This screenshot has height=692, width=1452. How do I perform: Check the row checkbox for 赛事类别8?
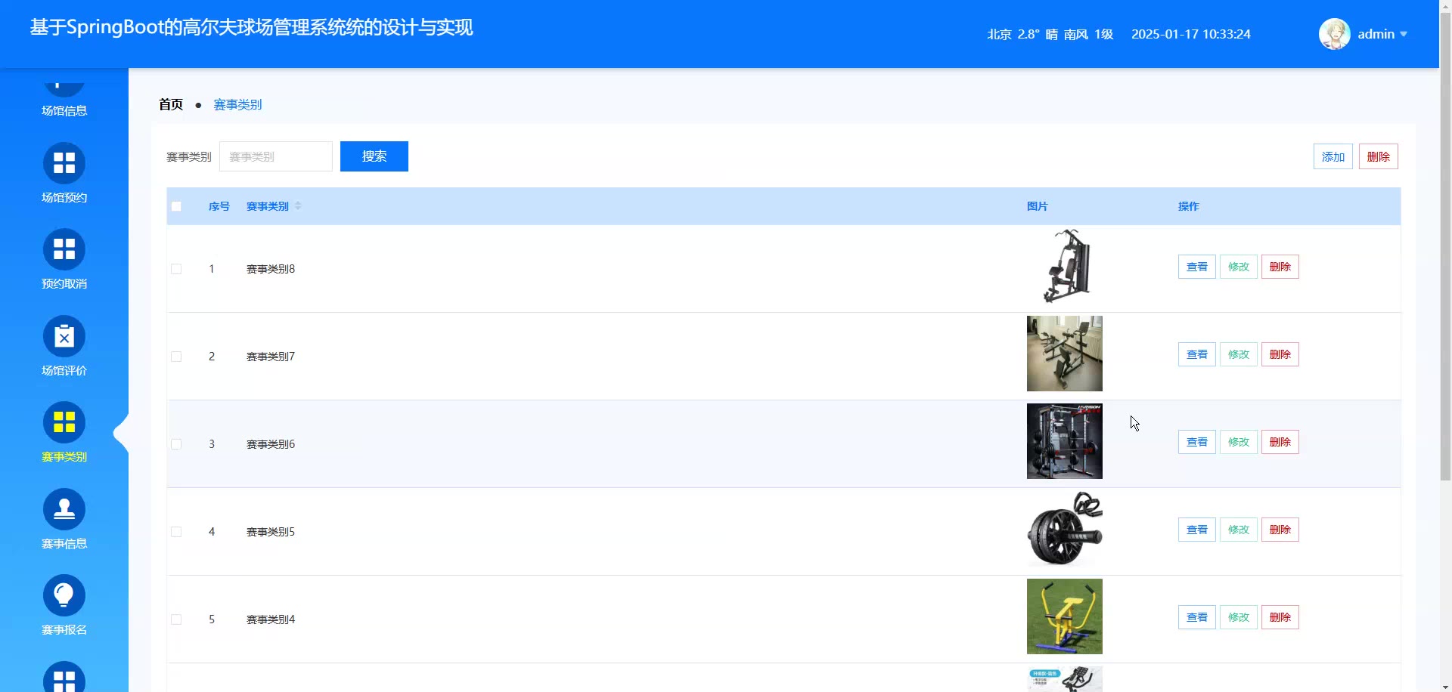coord(176,269)
